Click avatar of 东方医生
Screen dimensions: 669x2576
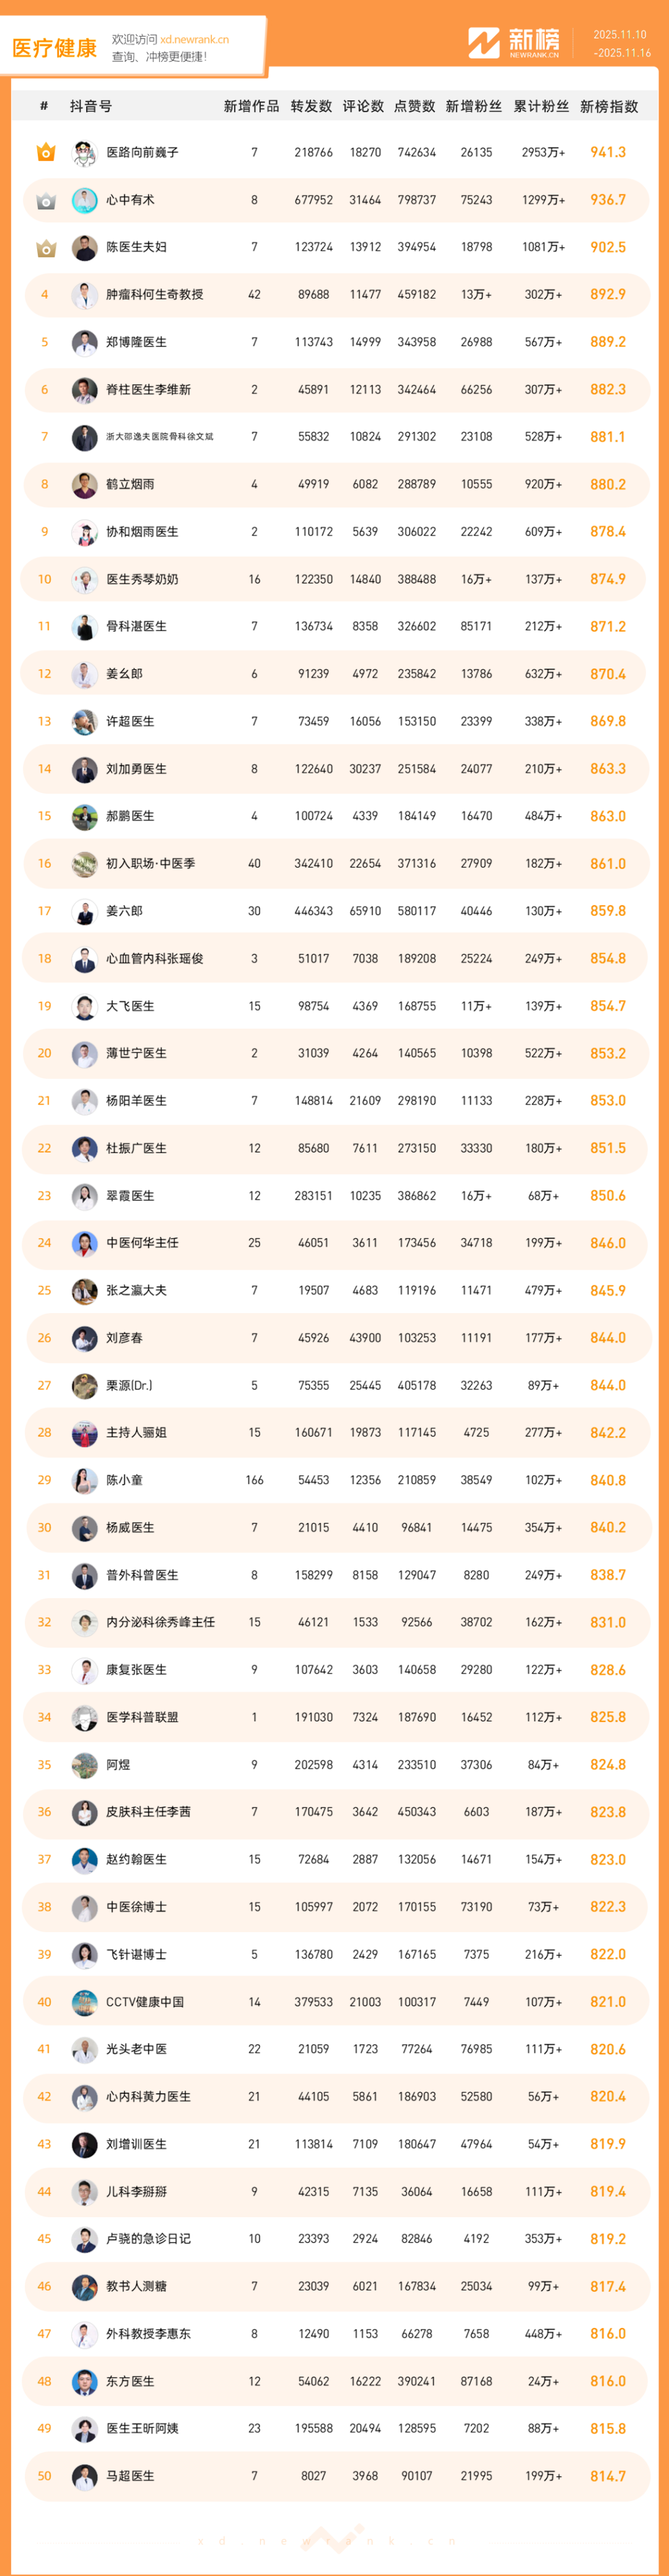(x=84, y=2381)
